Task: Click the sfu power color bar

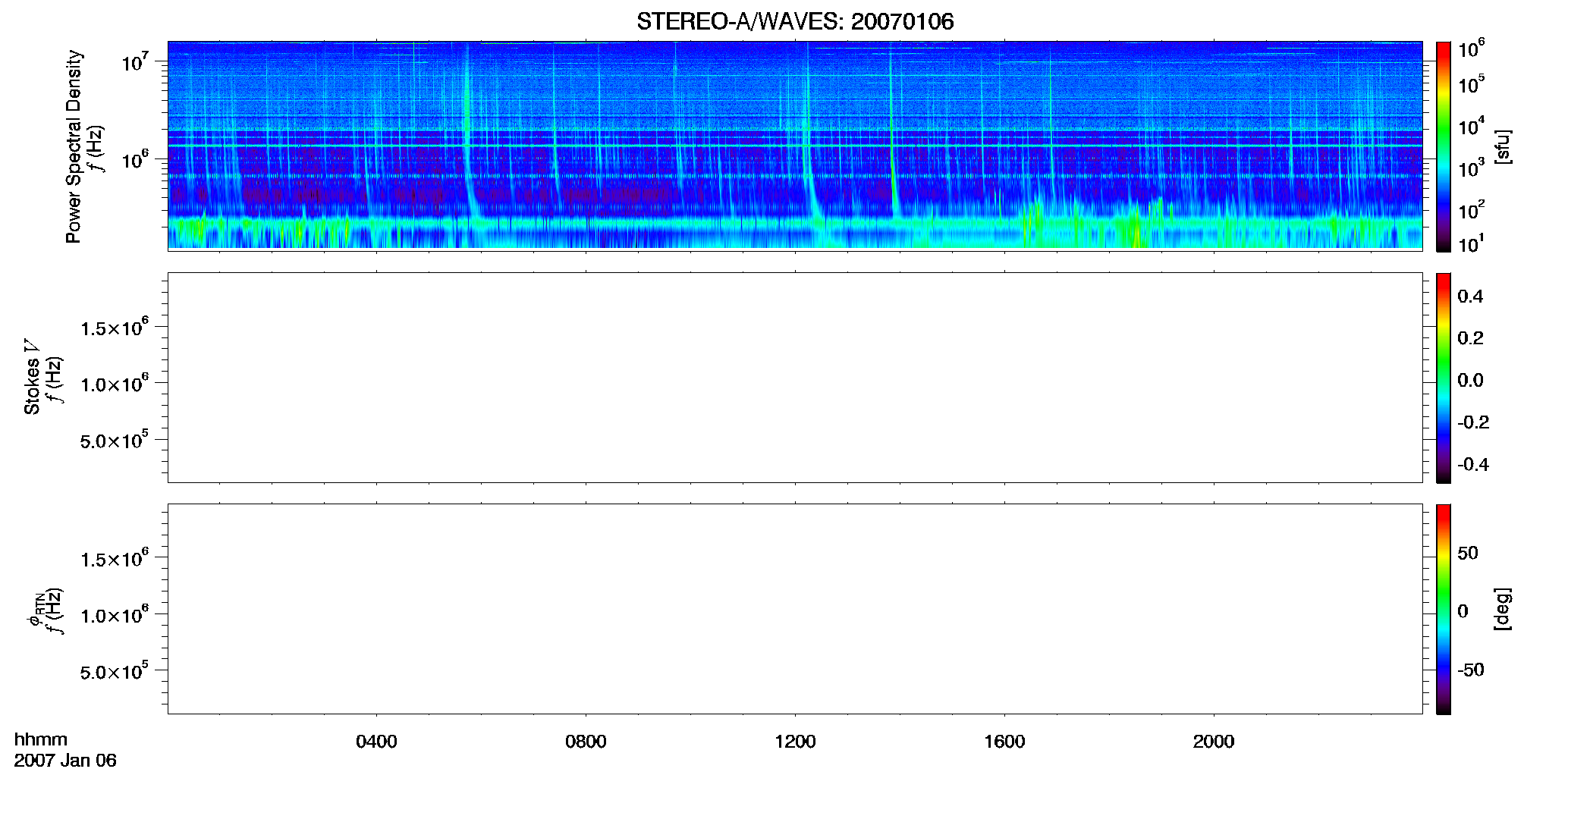Action: pyautogui.click(x=1444, y=146)
